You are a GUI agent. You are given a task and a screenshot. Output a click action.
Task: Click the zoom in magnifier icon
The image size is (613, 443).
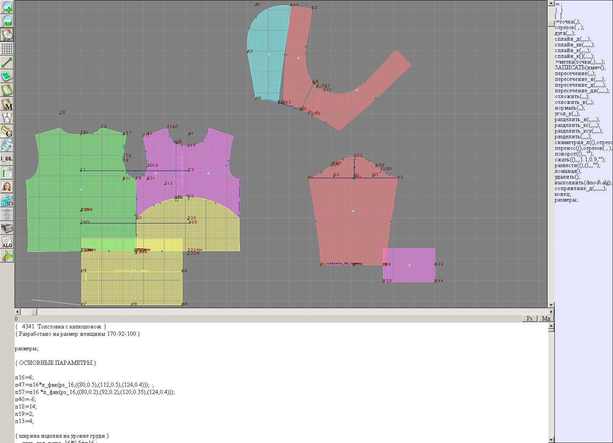(7, 7)
